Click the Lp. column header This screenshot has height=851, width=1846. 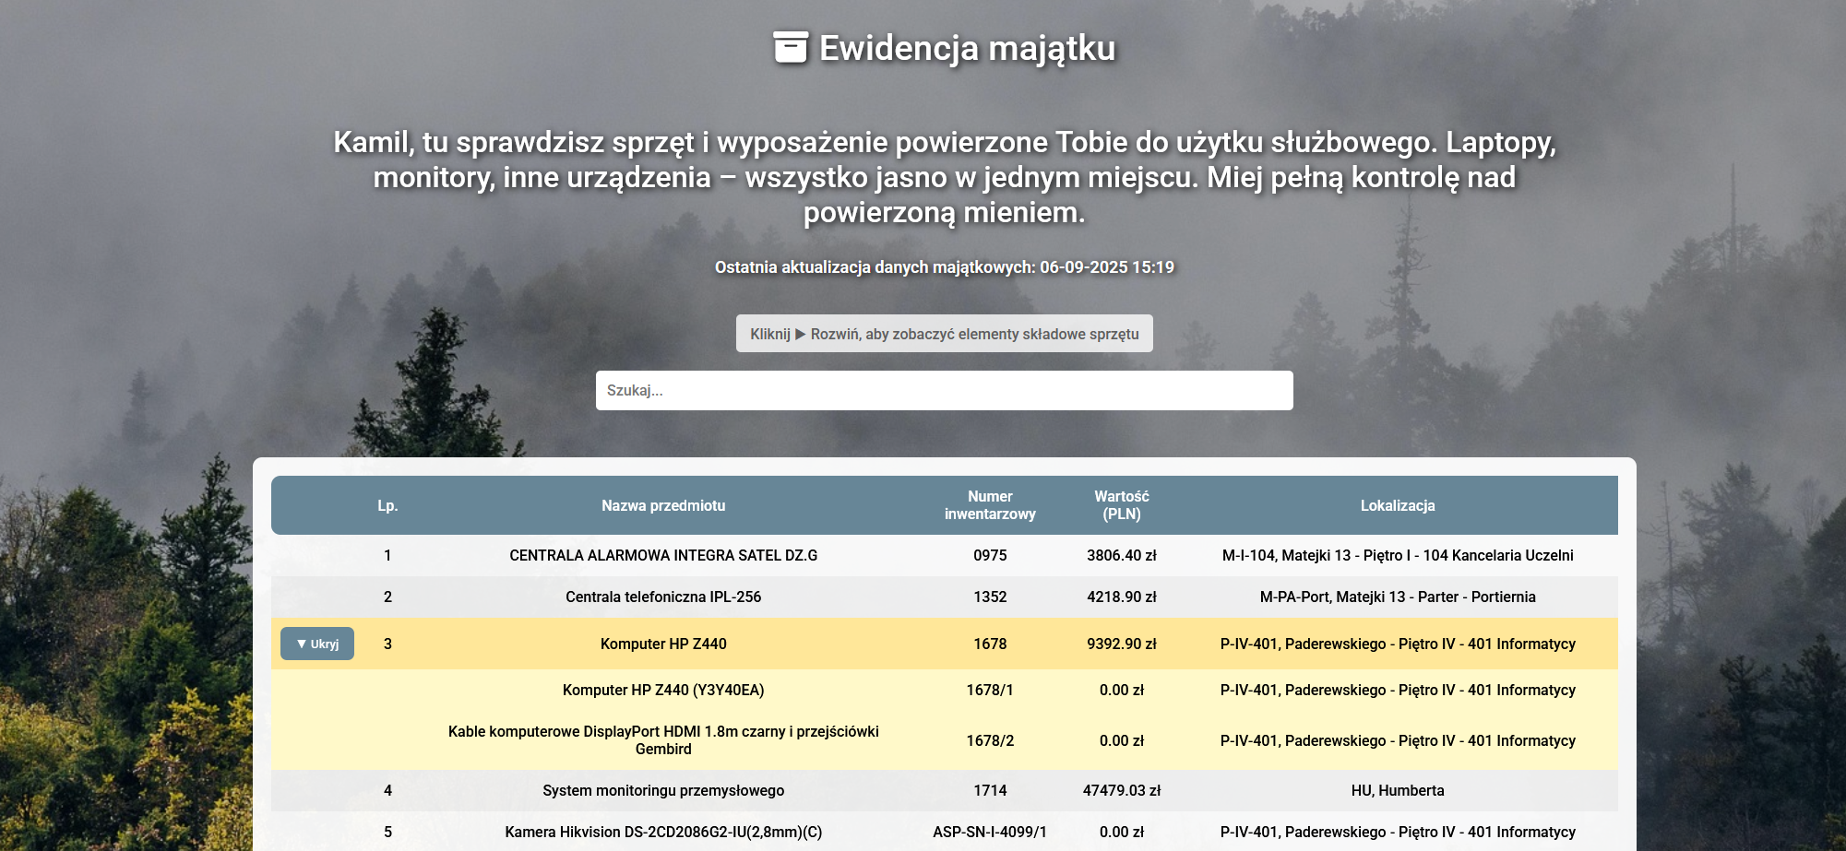click(387, 505)
